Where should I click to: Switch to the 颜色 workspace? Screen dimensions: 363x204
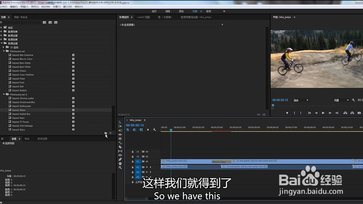pos(181,11)
